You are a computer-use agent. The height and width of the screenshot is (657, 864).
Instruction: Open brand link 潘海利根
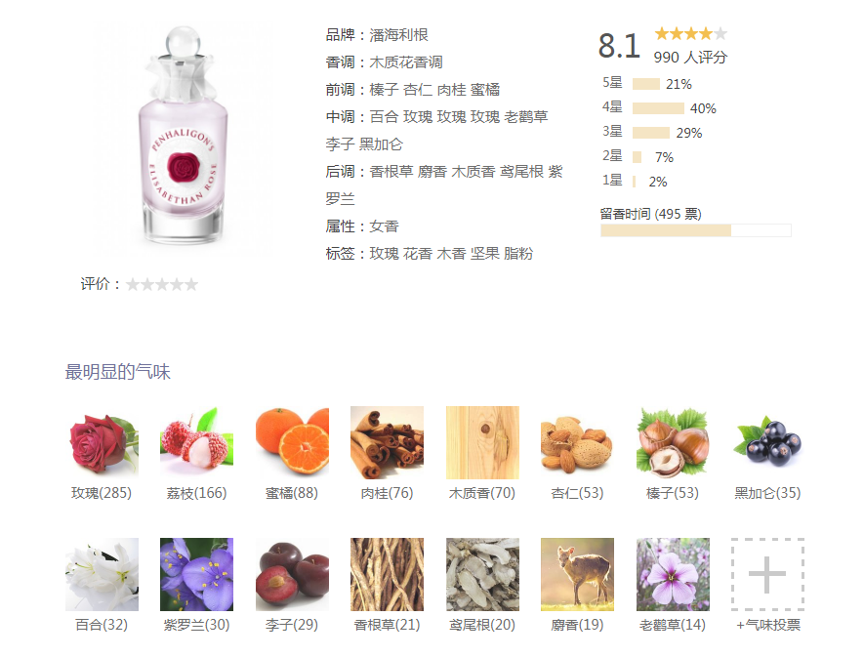(x=398, y=35)
